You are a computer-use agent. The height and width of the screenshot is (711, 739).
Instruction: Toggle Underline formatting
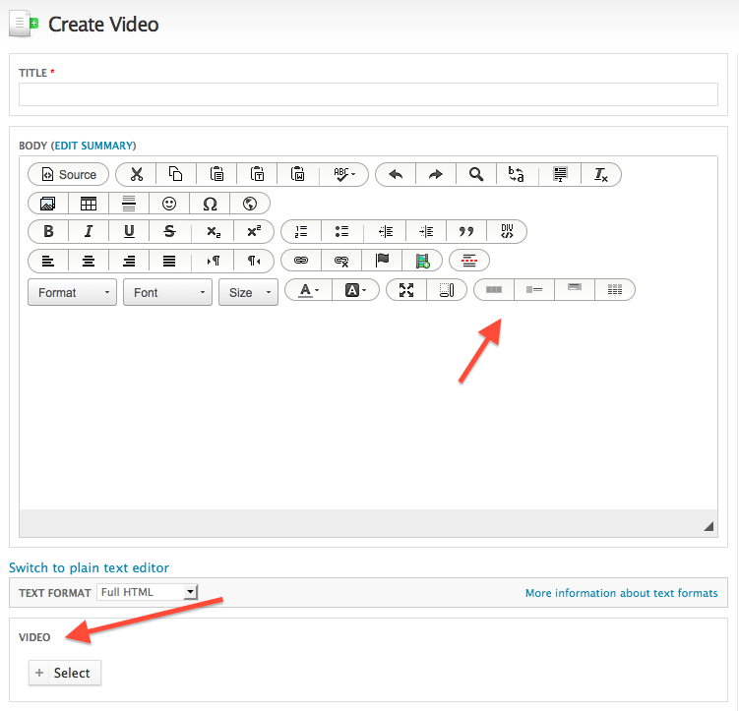click(129, 232)
